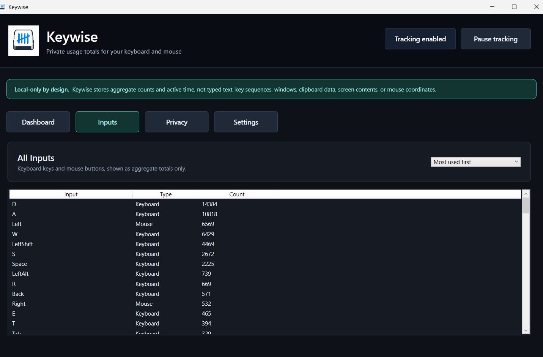This screenshot has width=543, height=357.
Task: Sort by the Type column header
Action: 166,194
